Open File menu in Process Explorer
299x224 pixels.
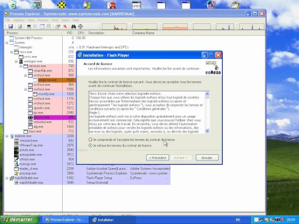pos(7,20)
